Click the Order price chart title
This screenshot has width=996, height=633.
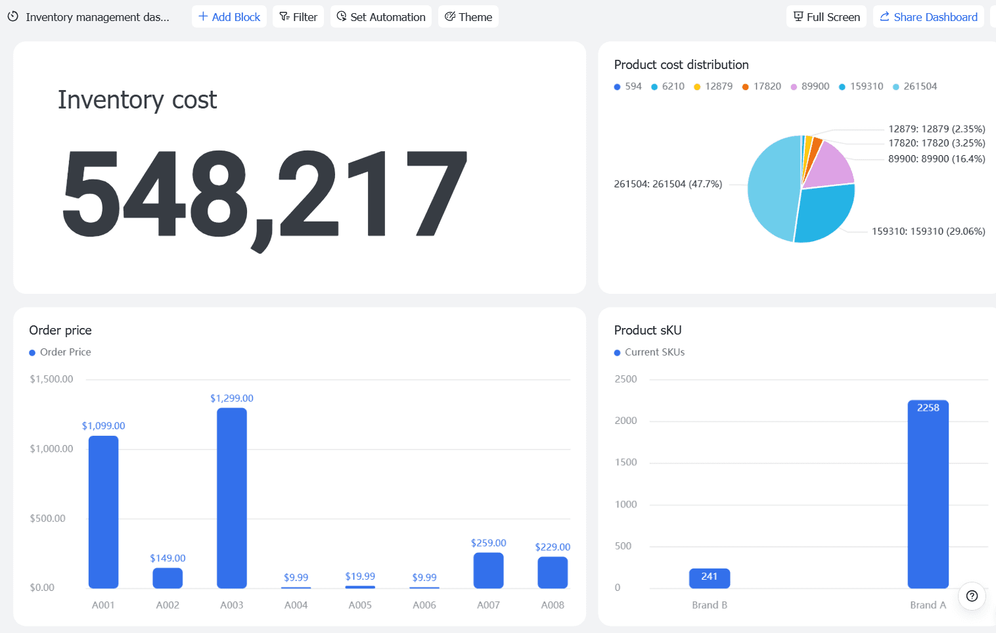pyautogui.click(x=60, y=330)
